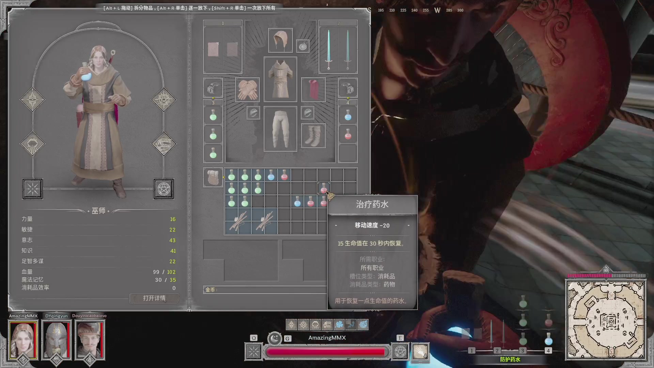Click the 打开详情 button
654x368 pixels.
[154, 298]
